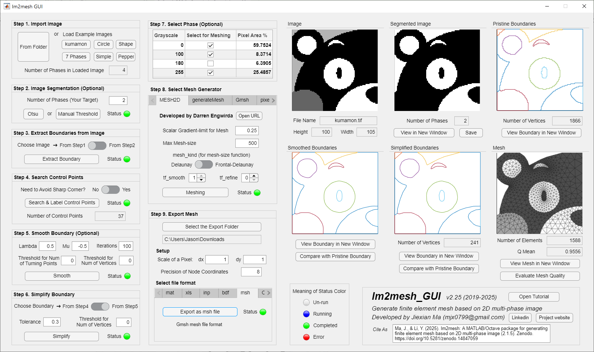Image resolution: width=594 pixels, height=352 pixels.
Task: Click the Project website button
Action: point(554,318)
